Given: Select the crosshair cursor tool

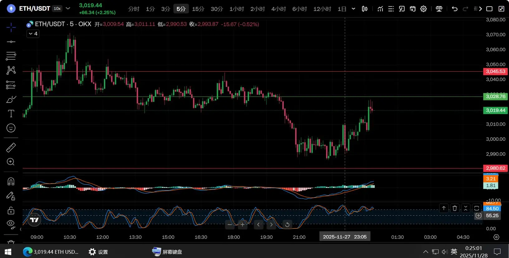Looking at the screenshot, I should pyautogui.click(x=11, y=27).
